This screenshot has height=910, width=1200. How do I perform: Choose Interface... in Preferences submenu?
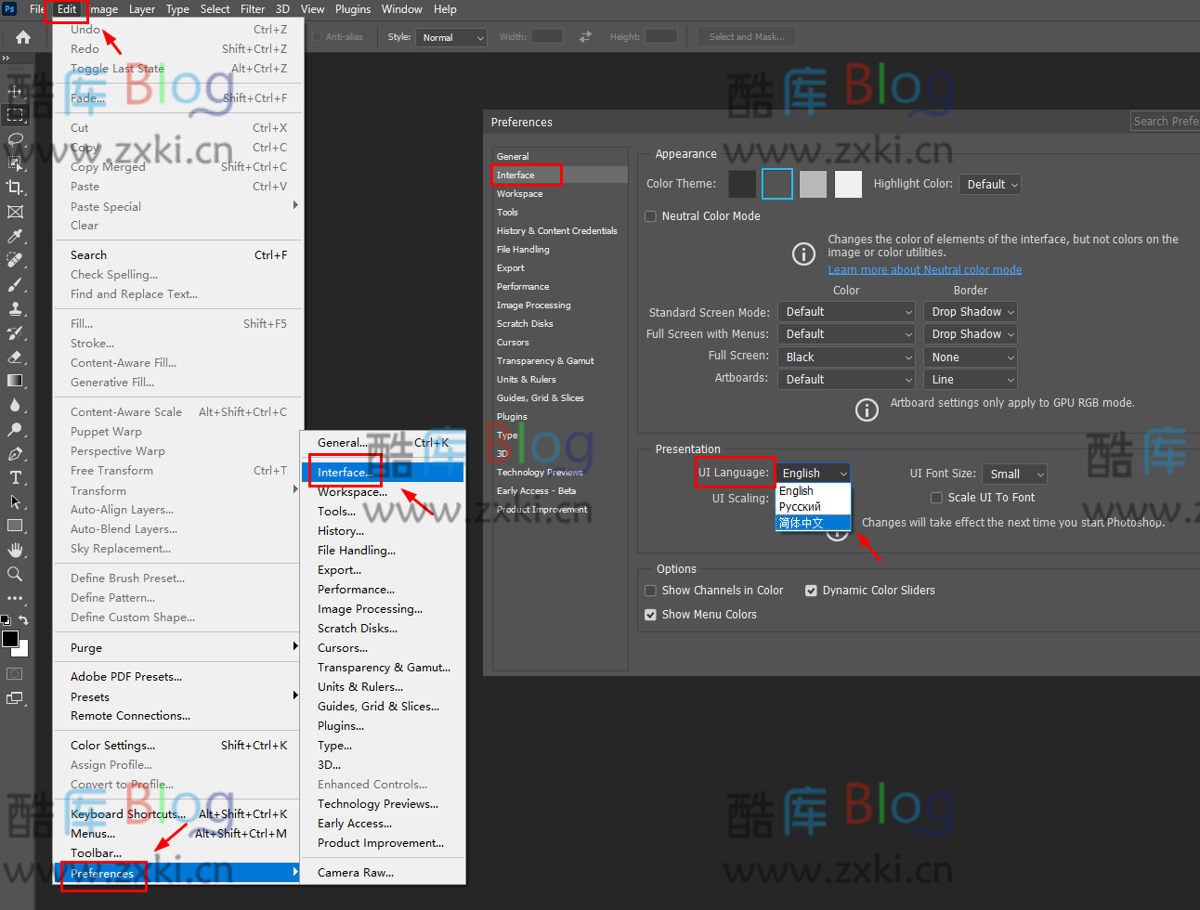point(346,473)
